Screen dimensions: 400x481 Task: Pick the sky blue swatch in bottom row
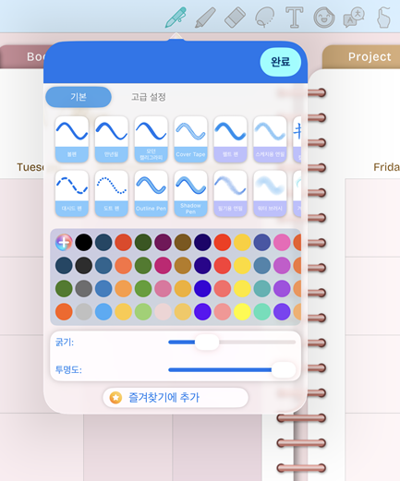(x=103, y=311)
